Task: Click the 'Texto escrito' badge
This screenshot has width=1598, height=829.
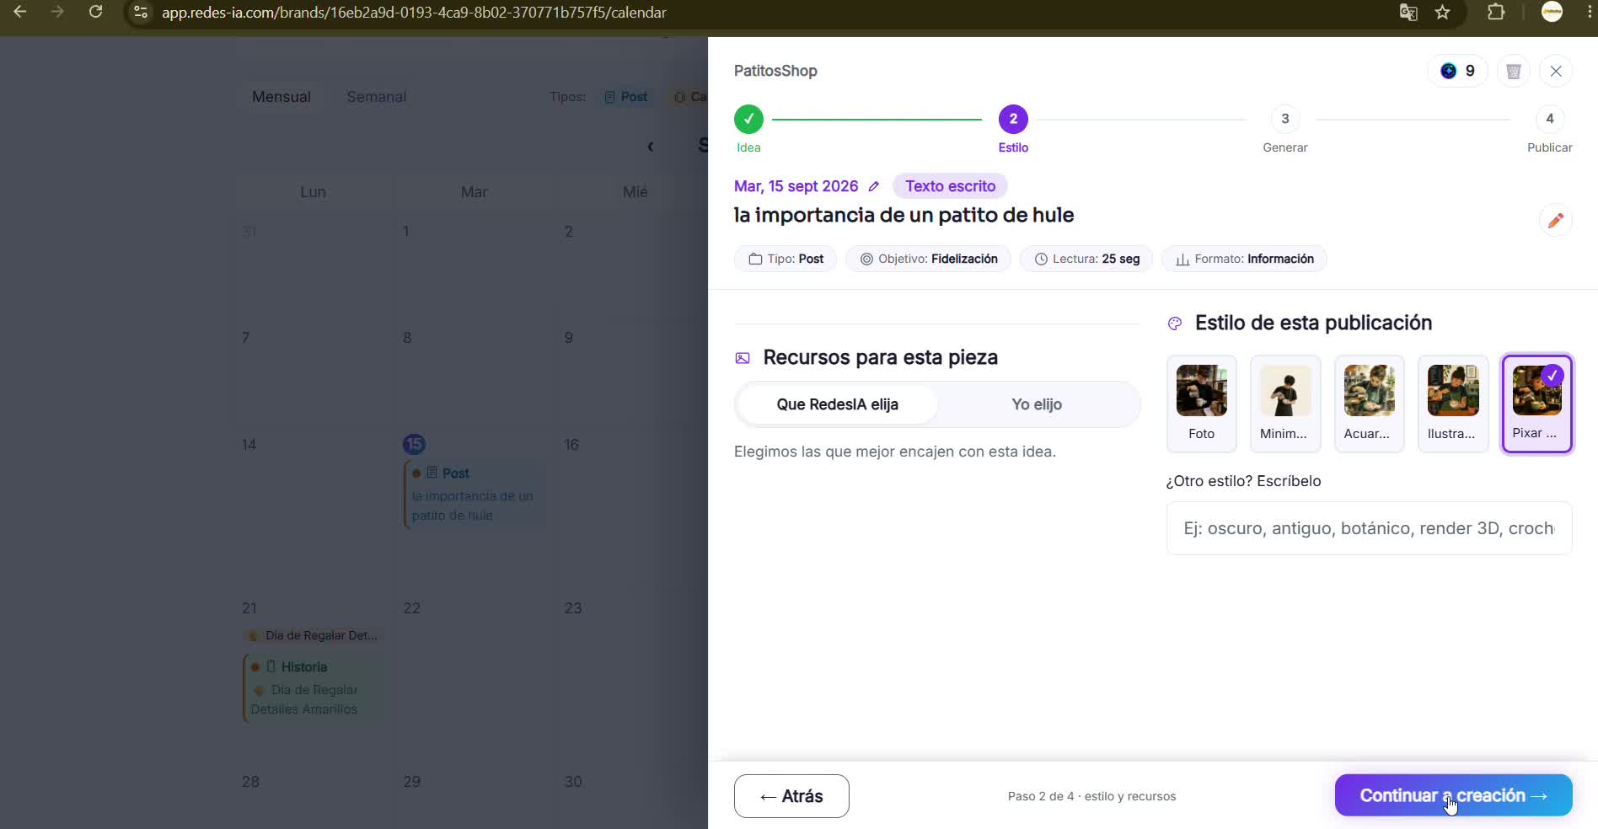Action: tap(950, 186)
